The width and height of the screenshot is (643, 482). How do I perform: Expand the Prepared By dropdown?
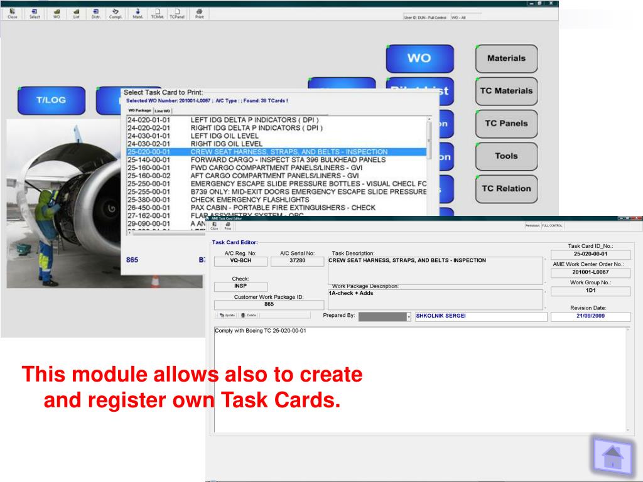[x=408, y=317]
